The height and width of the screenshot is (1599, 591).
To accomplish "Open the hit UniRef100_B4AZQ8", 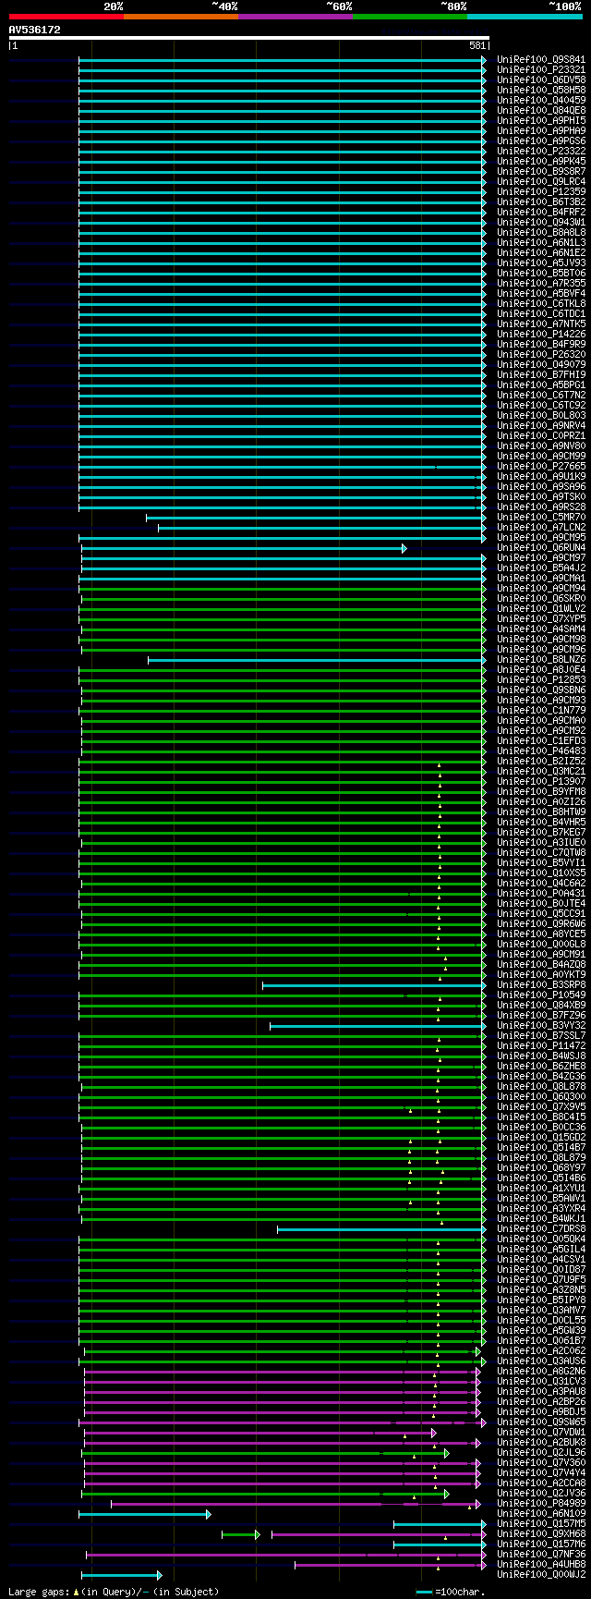I will click(x=541, y=964).
